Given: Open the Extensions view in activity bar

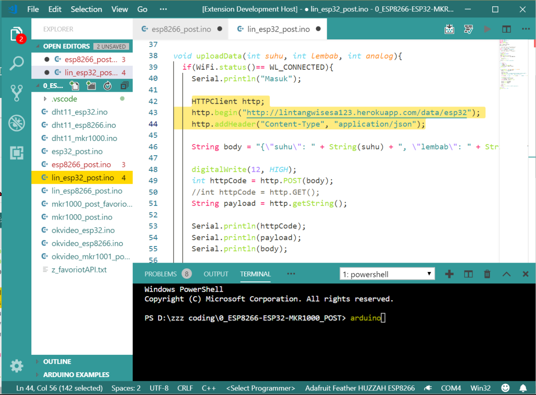Looking at the screenshot, I should tap(17, 153).
